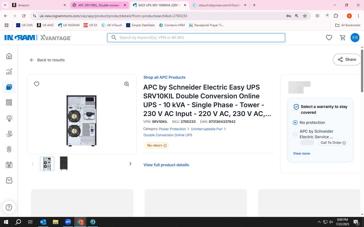Open the home icon in left sidebar
This screenshot has height=227, width=364.
click(9, 56)
